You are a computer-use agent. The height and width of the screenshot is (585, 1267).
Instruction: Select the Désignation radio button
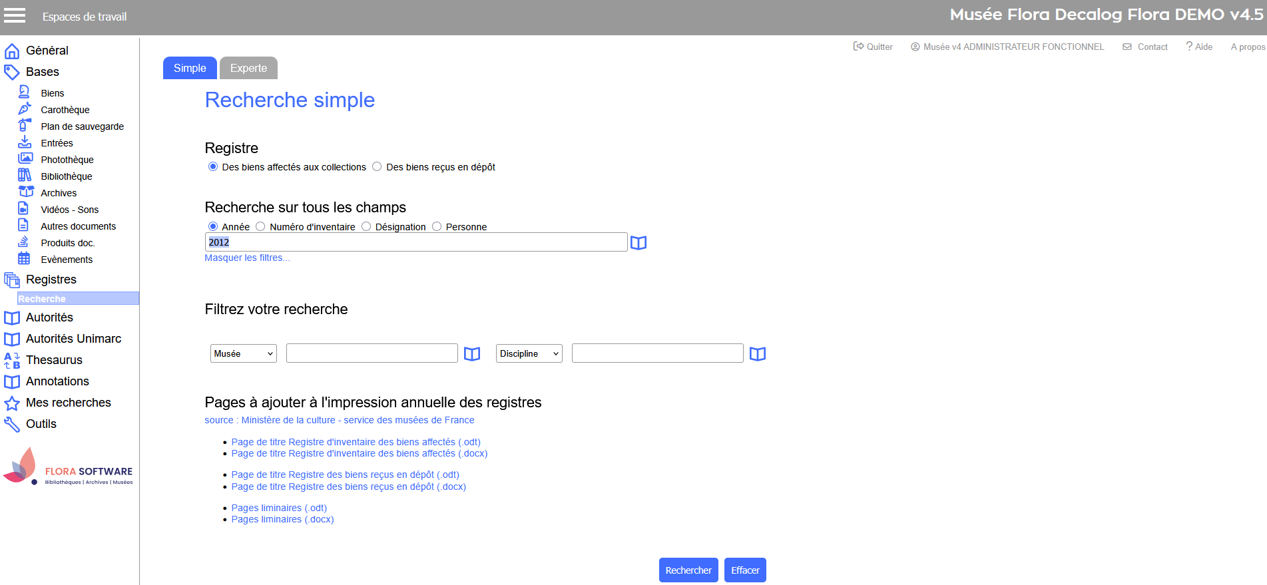(x=366, y=227)
